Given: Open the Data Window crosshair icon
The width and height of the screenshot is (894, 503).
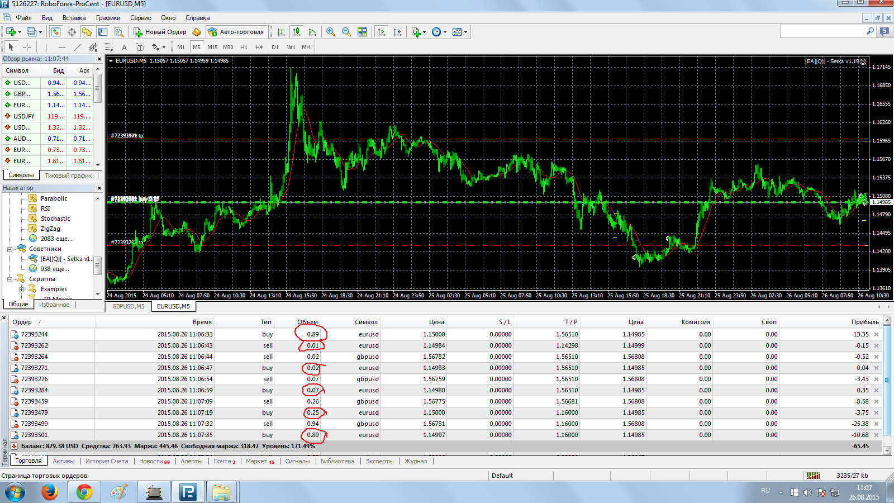Looking at the screenshot, I should tap(72, 32).
